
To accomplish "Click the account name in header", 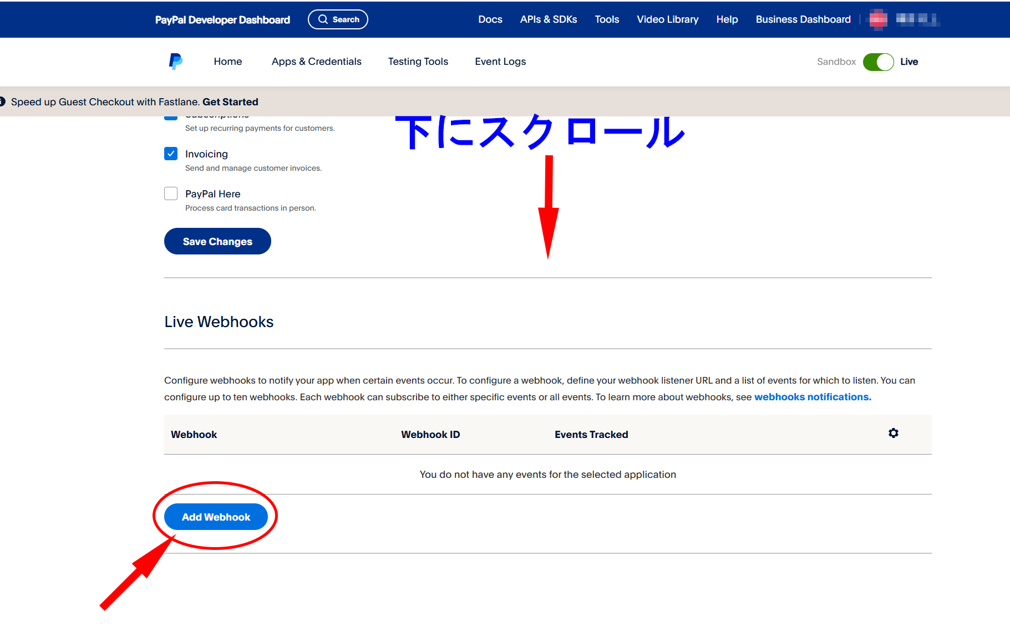I will 917,19.
